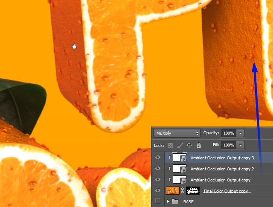This screenshot has width=273, height=207.
Task: Select Ambient Occlusion Output copy 2 thumbnail
Action: click(180, 169)
